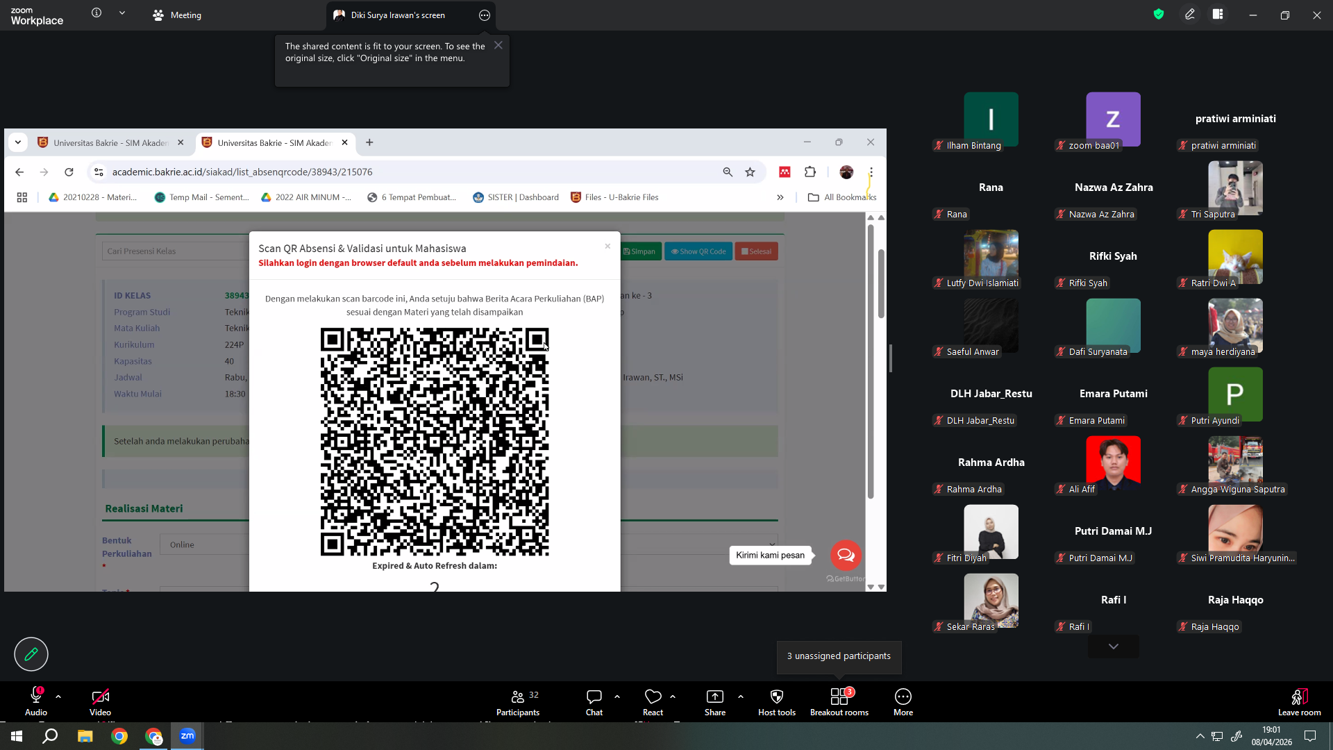Image resolution: width=1333 pixels, height=750 pixels.
Task: Open Chrome tab search dropdown
Action: coord(18,142)
